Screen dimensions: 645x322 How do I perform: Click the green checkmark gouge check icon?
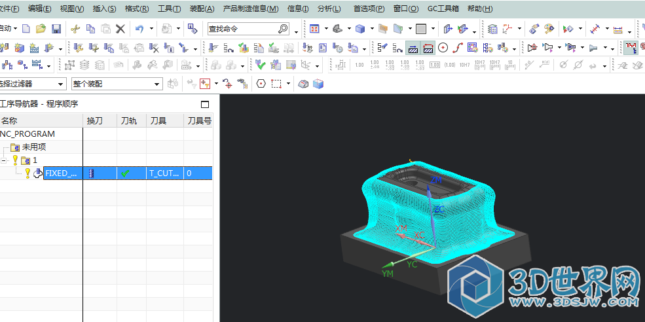260,65
